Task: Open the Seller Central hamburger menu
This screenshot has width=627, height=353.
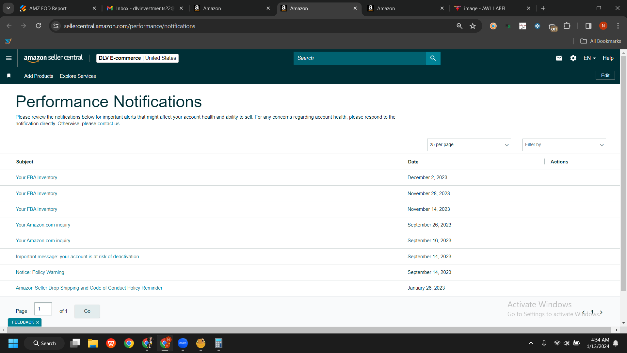Action: (x=9, y=58)
